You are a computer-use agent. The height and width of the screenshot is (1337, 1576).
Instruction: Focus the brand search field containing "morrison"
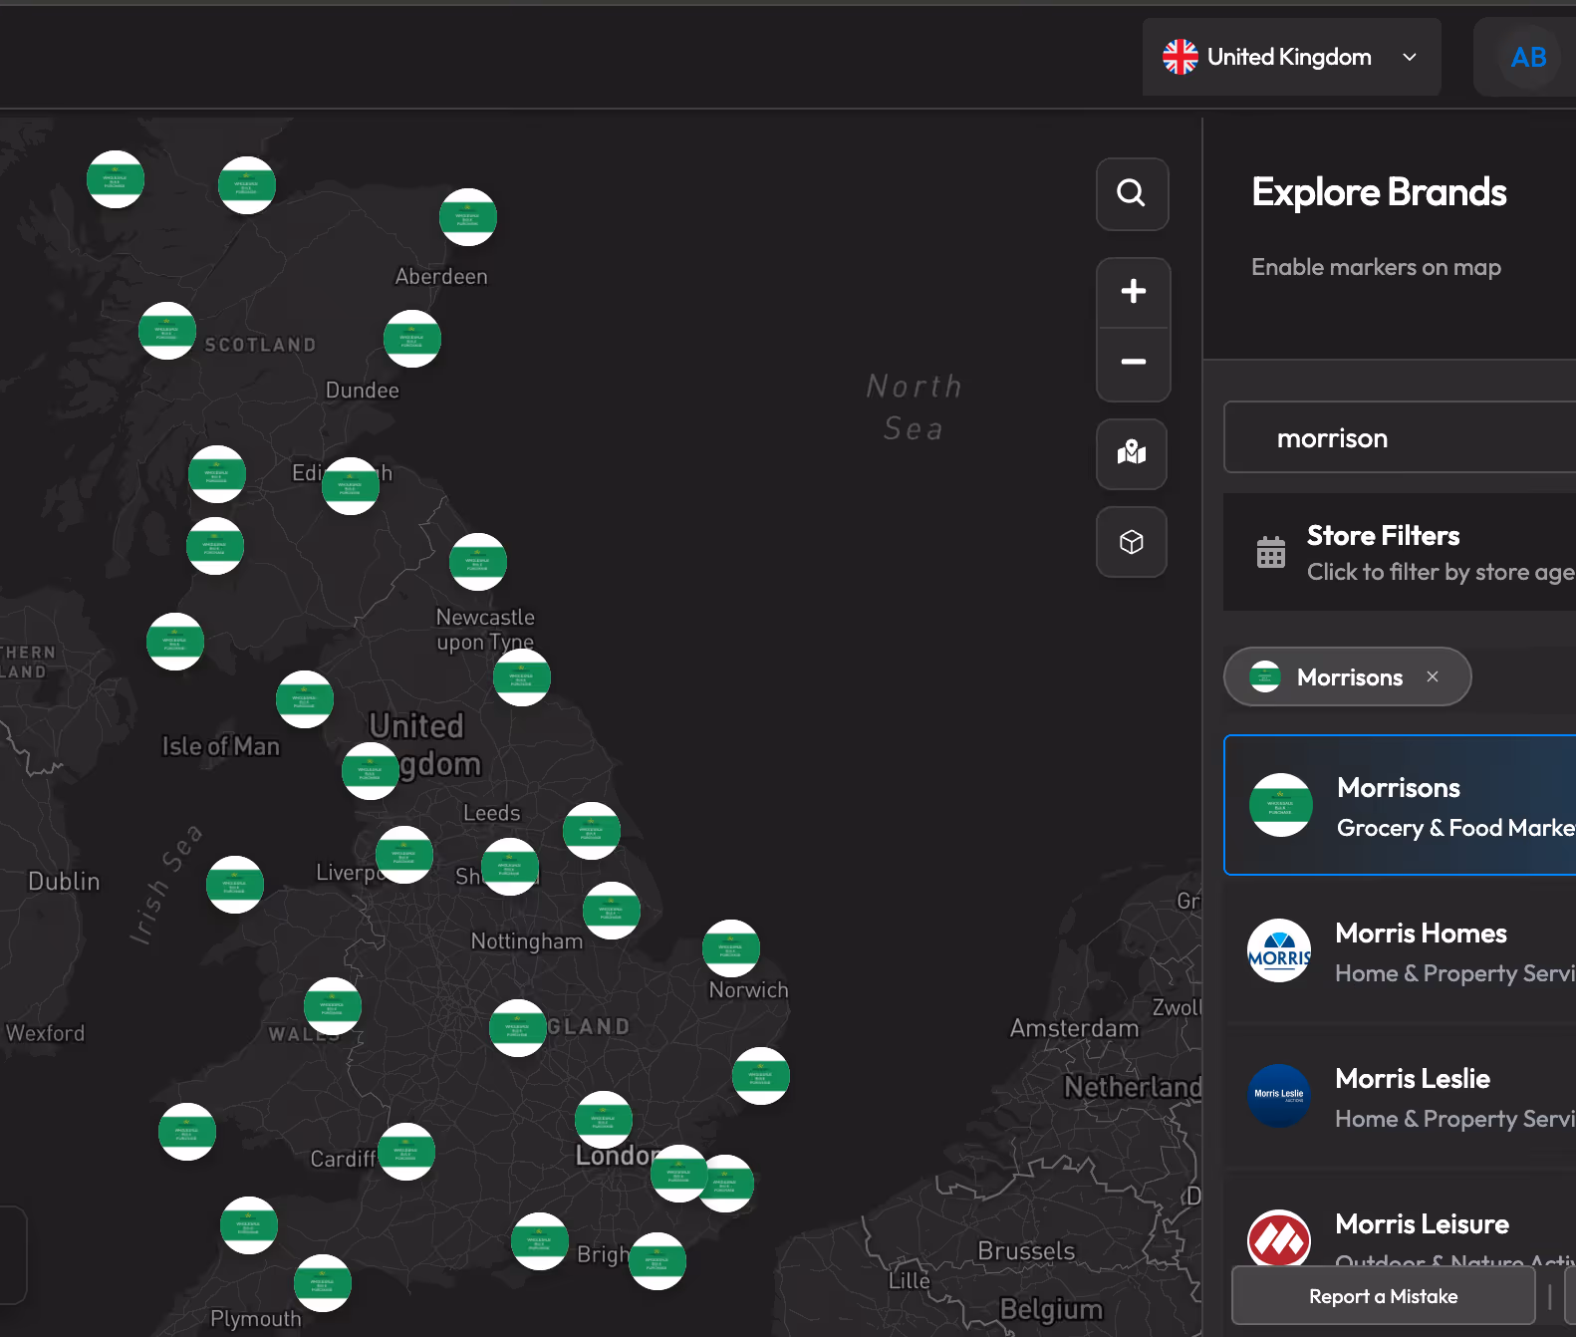tap(1400, 437)
